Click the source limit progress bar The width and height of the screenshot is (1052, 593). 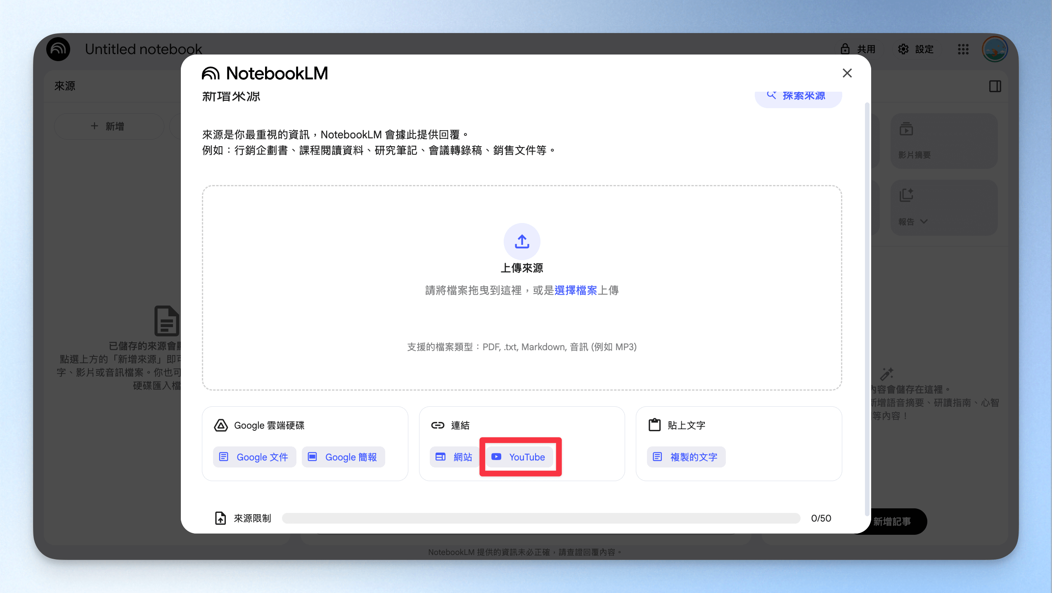point(541,518)
